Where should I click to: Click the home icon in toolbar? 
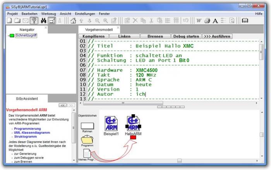[73, 21]
